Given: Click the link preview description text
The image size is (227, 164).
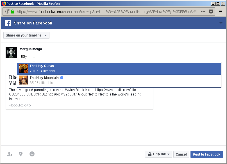Looking at the screenshot, I should (75, 94).
